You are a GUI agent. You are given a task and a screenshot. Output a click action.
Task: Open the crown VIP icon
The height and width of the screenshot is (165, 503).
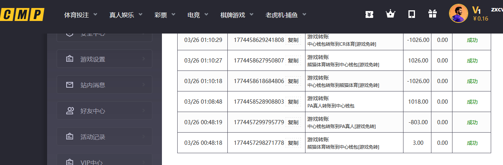[390, 14]
